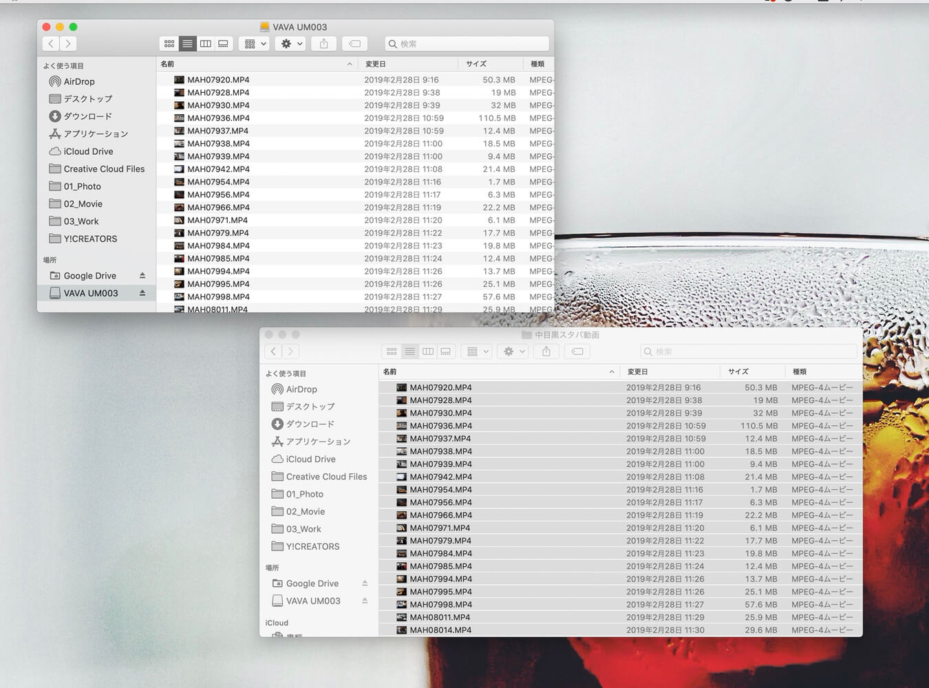Sort by 種類 column in 中目黒スタバ動画 window
Screen dimensions: 929x688
824,372
